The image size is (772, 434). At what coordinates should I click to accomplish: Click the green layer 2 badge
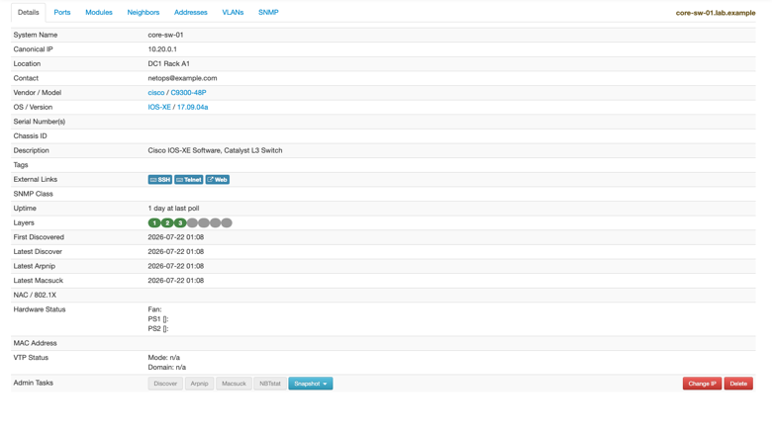[x=167, y=223]
